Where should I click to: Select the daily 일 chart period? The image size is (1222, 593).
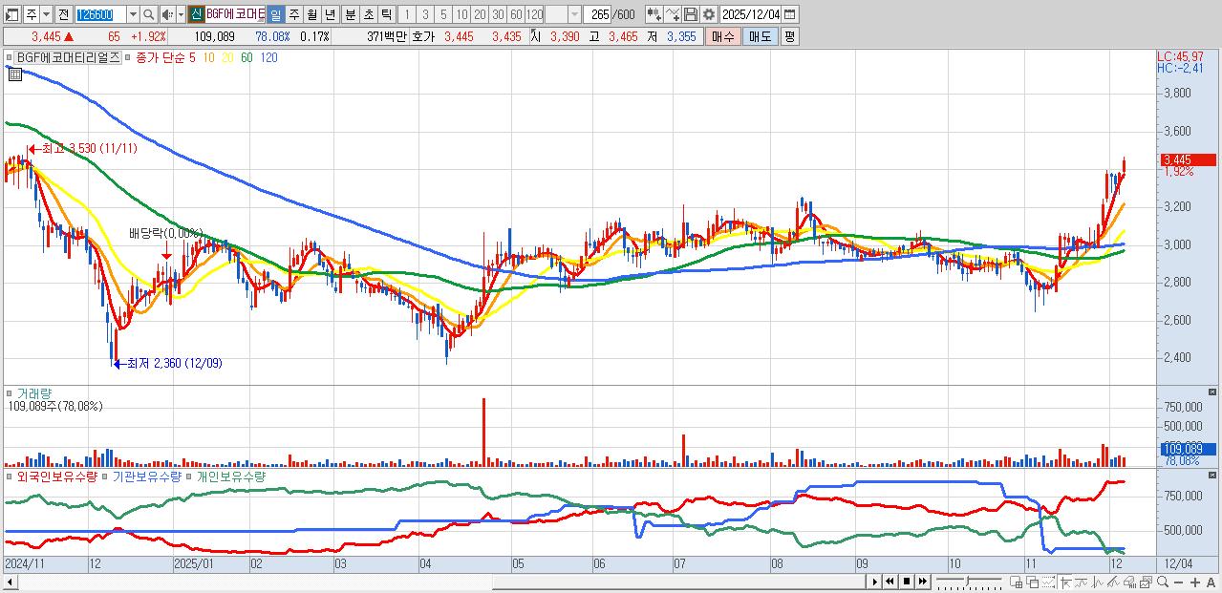pyautogui.click(x=275, y=14)
